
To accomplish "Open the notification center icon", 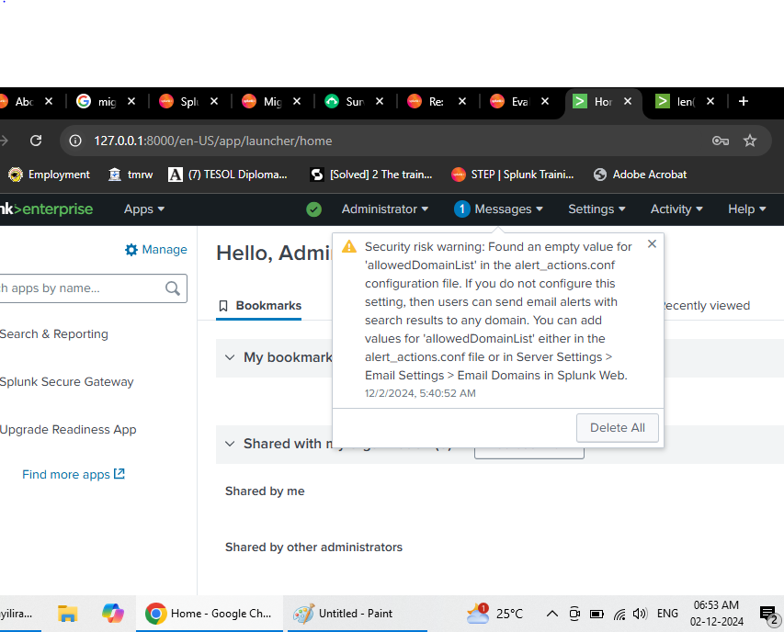I will 768,615.
